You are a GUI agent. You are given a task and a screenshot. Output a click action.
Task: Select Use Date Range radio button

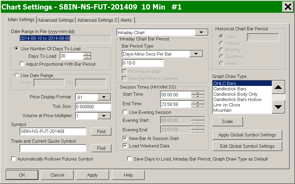[x=17, y=76]
